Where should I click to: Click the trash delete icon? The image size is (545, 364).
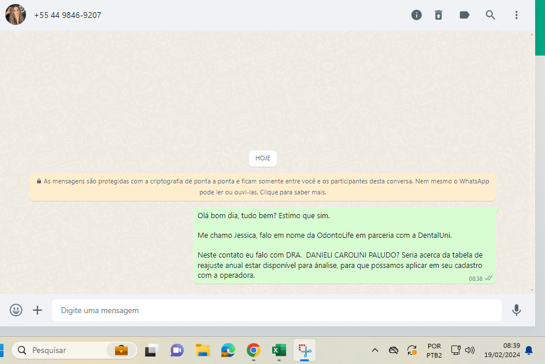point(439,15)
